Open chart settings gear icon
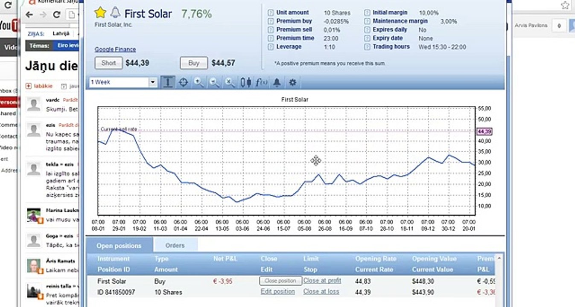This screenshot has height=307, width=575. tap(292, 82)
